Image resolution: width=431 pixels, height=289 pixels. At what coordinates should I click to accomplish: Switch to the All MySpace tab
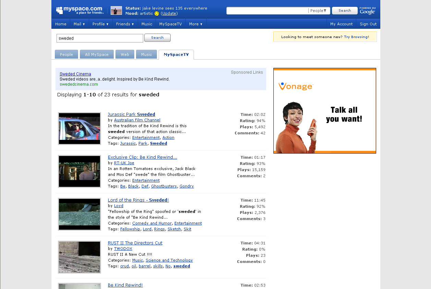(x=97, y=55)
